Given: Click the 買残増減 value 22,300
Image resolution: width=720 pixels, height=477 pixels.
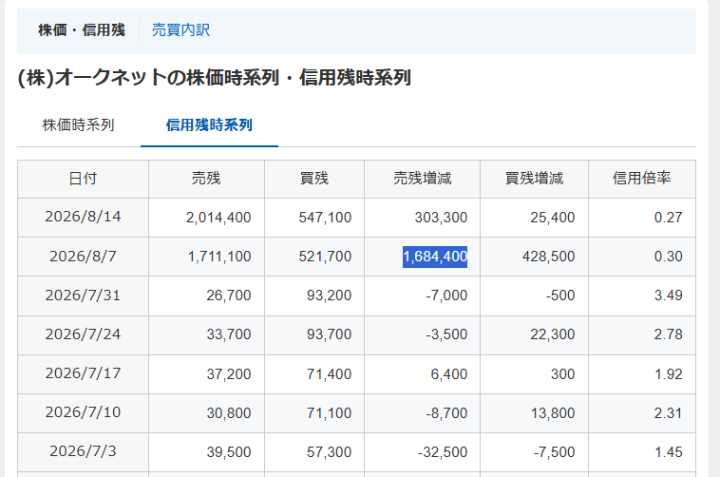Looking at the screenshot, I should coord(553,334).
